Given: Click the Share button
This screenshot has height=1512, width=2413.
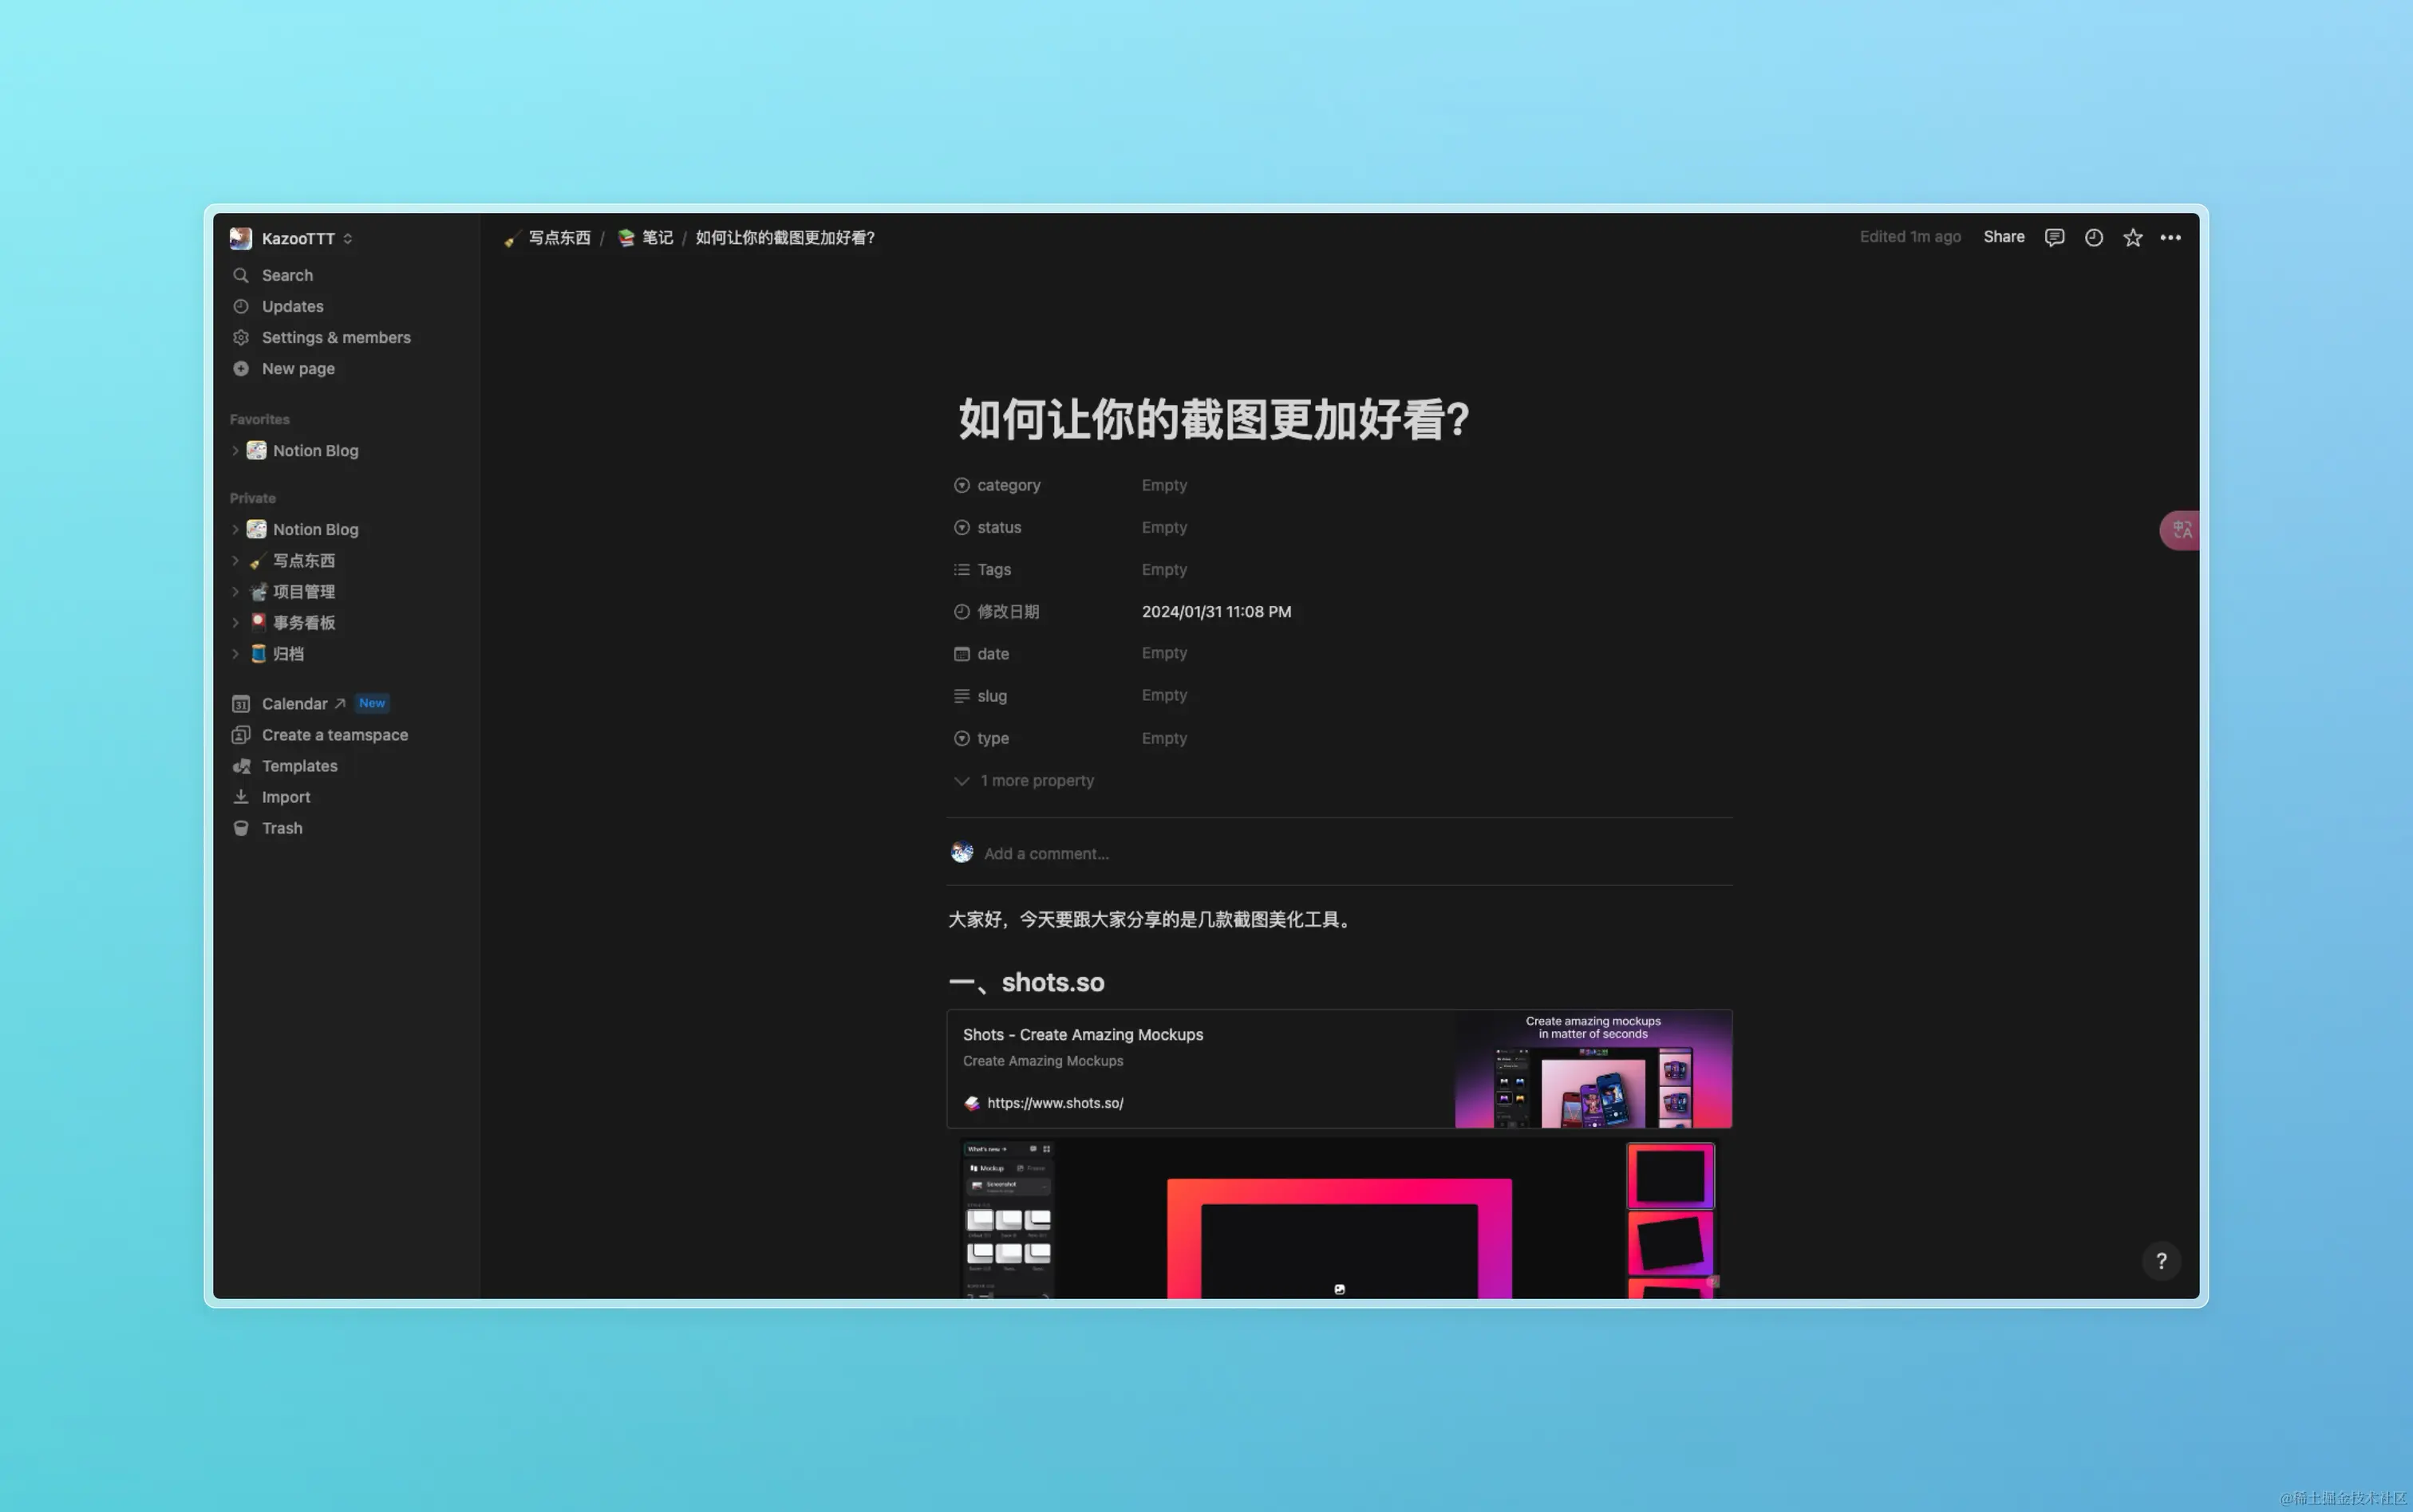Looking at the screenshot, I should [2003, 237].
